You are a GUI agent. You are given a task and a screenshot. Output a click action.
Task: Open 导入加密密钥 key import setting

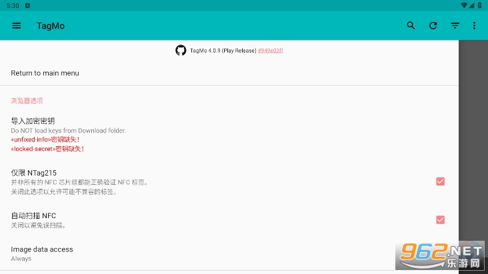[229, 135]
